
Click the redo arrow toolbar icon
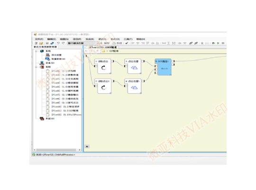click(x=63, y=43)
